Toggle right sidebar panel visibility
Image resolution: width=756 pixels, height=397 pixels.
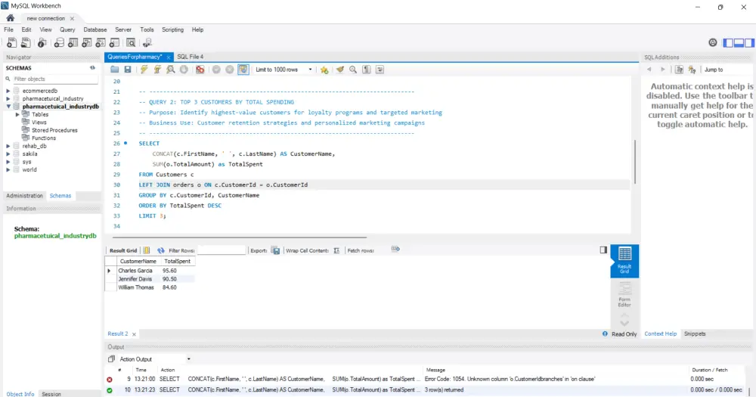749,43
